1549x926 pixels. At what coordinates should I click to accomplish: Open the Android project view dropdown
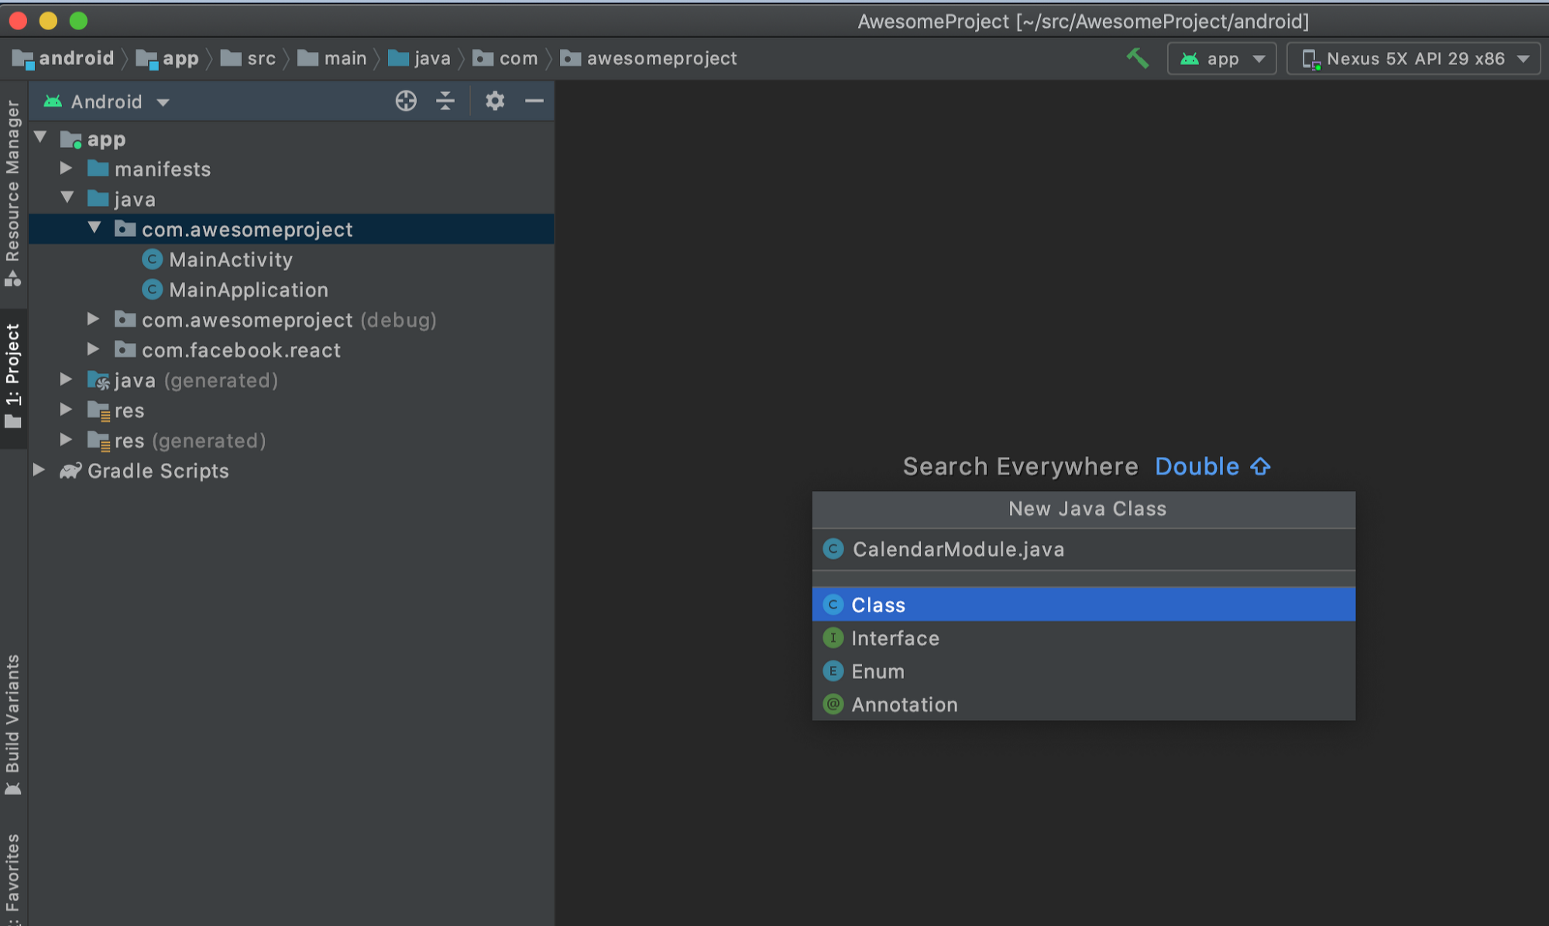tap(107, 101)
